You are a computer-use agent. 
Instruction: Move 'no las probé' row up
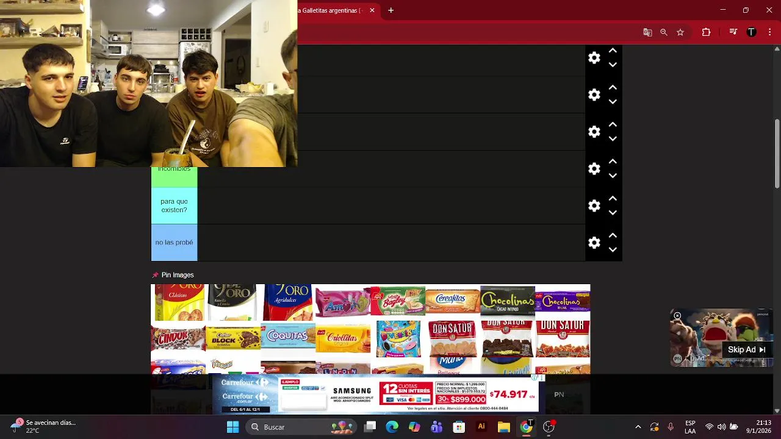pyautogui.click(x=613, y=235)
